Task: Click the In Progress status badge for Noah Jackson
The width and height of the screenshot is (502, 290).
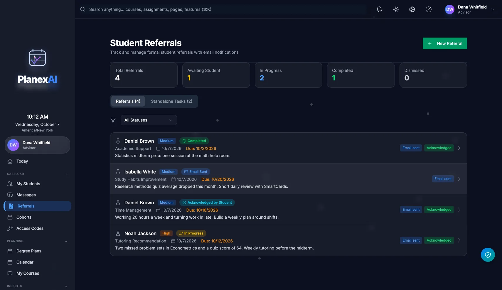Action: click(x=191, y=233)
